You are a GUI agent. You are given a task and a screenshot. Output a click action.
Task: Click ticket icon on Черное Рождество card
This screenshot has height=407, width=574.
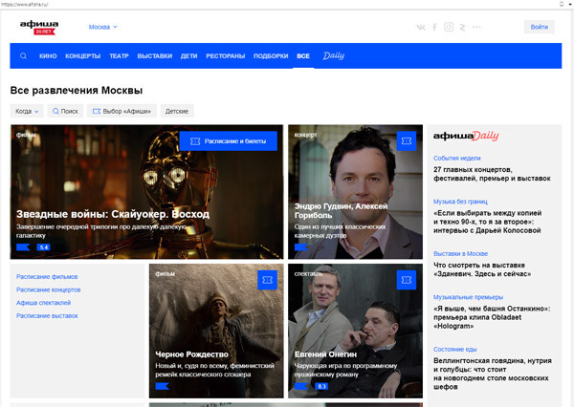point(268,280)
